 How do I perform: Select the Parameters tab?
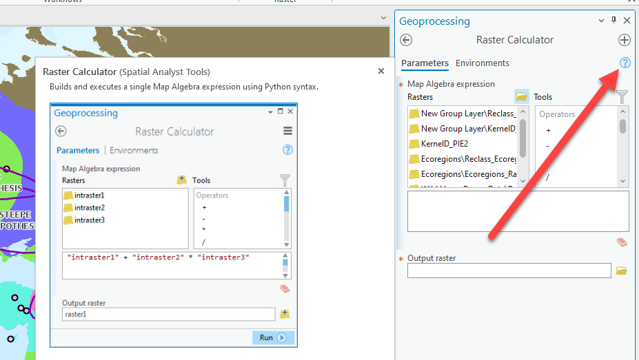(x=425, y=63)
